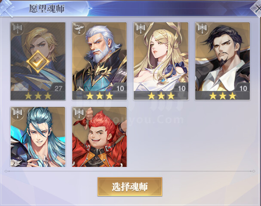
Task: Select the blonde woman soul master card
Action: tap(161, 61)
